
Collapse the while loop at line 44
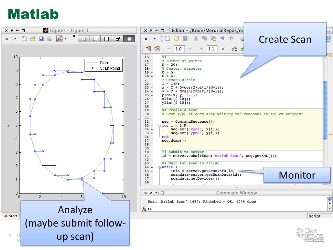pos(159,167)
